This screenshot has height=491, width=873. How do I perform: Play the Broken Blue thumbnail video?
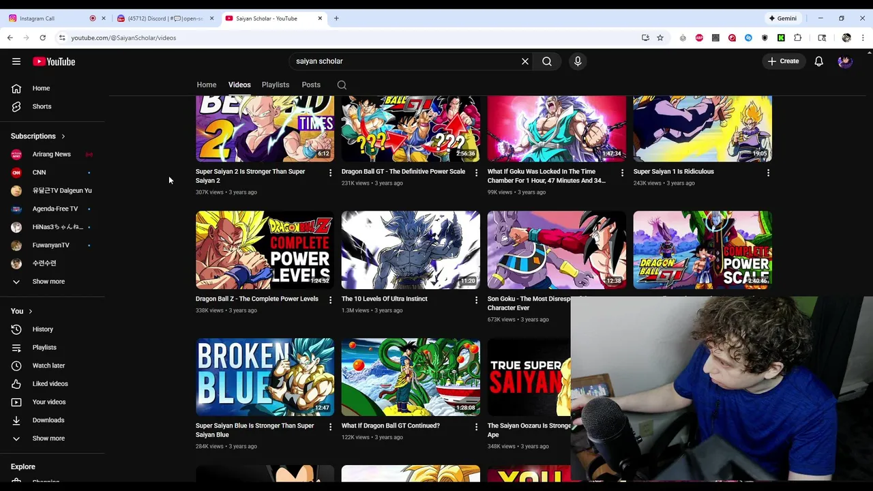(265, 377)
